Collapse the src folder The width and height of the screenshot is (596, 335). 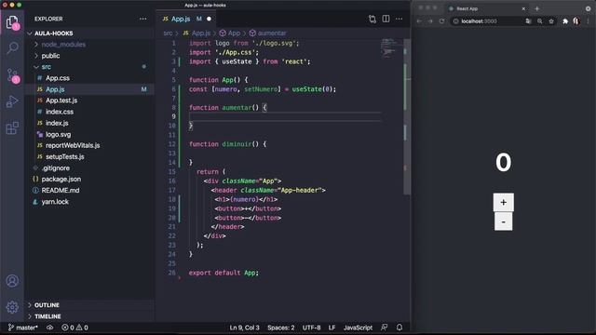(x=89, y=67)
